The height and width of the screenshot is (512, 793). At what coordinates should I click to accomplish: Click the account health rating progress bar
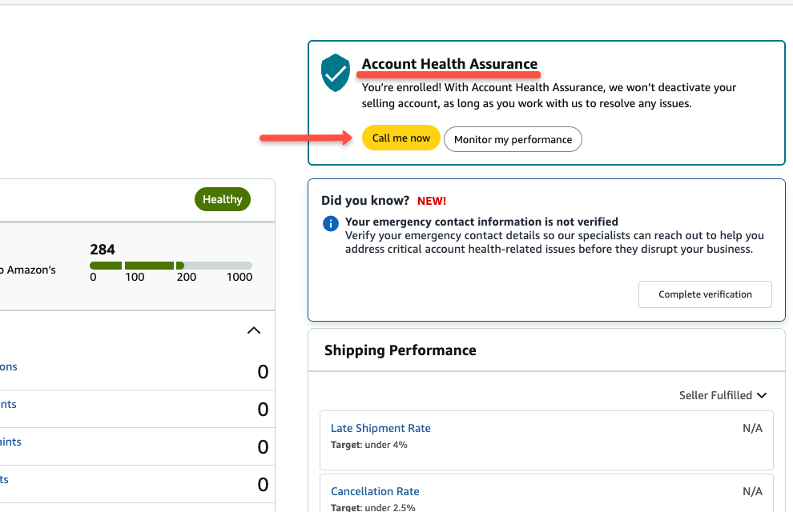pyautogui.click(x=171, y=266)
